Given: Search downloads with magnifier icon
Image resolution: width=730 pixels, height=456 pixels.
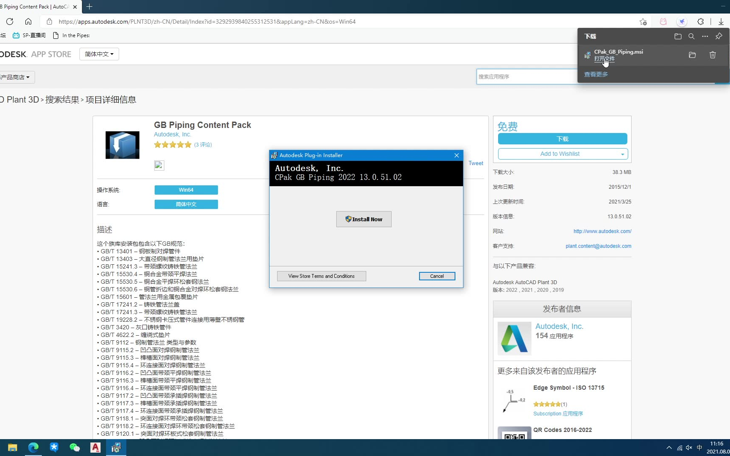Looking at the screenshot, I should pos(692,36).
